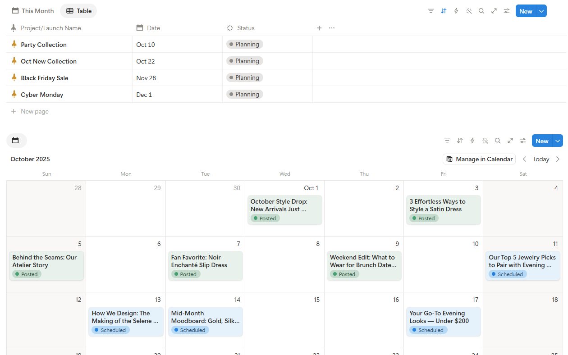The image size is (568, 355).
Task: Open sort icon in calendar toolbar
Action: pyautogui.click(x=460, y=141)
